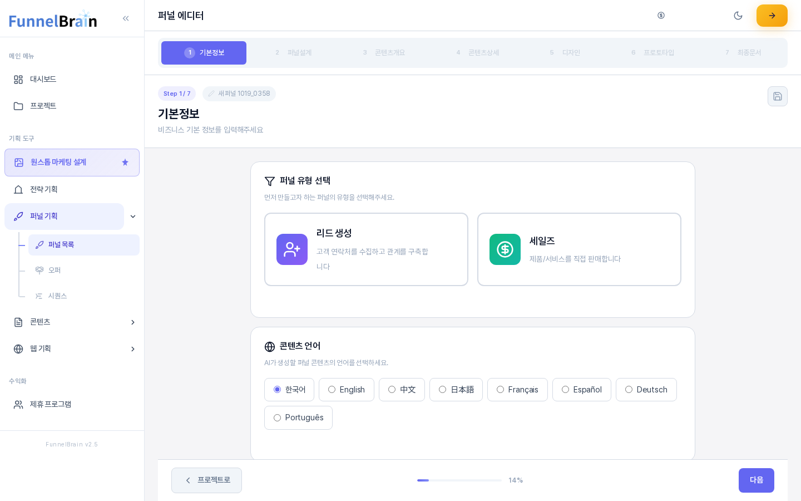Click the FunnelBrain logo
The image size is (801, 501).
[53, 20]
